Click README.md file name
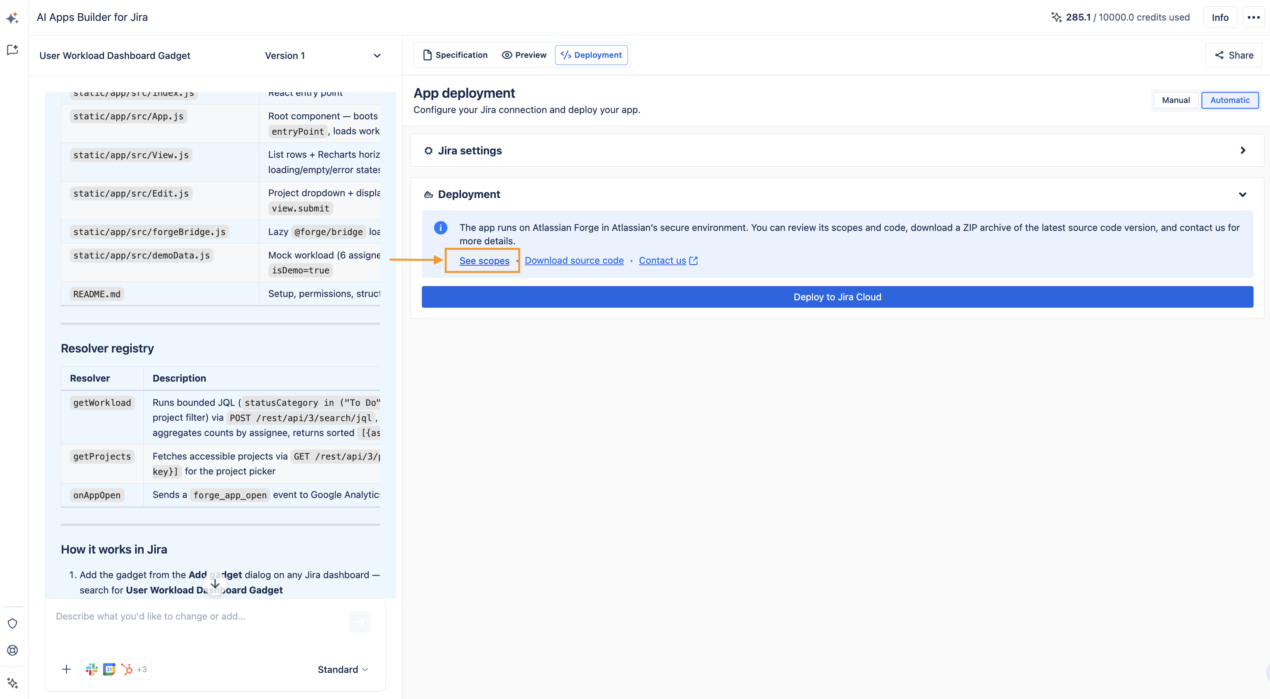The height and width of the screenshot is (699, 1270). pyautogui.click(x=97, y=294)
